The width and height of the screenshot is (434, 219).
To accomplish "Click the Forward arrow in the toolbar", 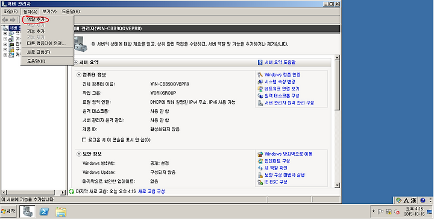I will 13,20.
